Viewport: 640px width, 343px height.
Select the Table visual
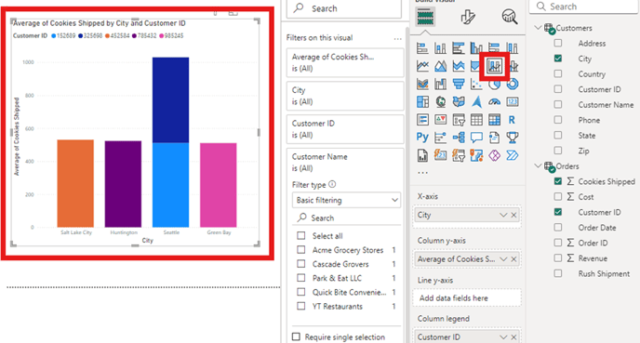tap(476, 120)
